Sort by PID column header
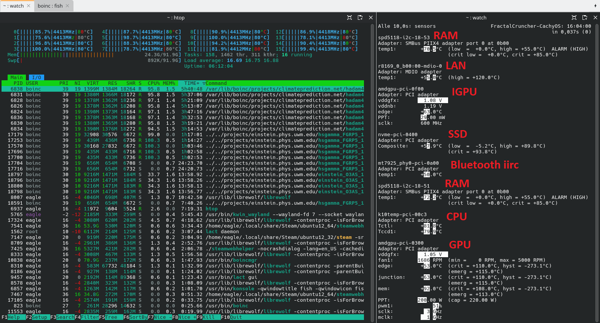The width and height of the screenshot is (600, 323). (18, 83)
